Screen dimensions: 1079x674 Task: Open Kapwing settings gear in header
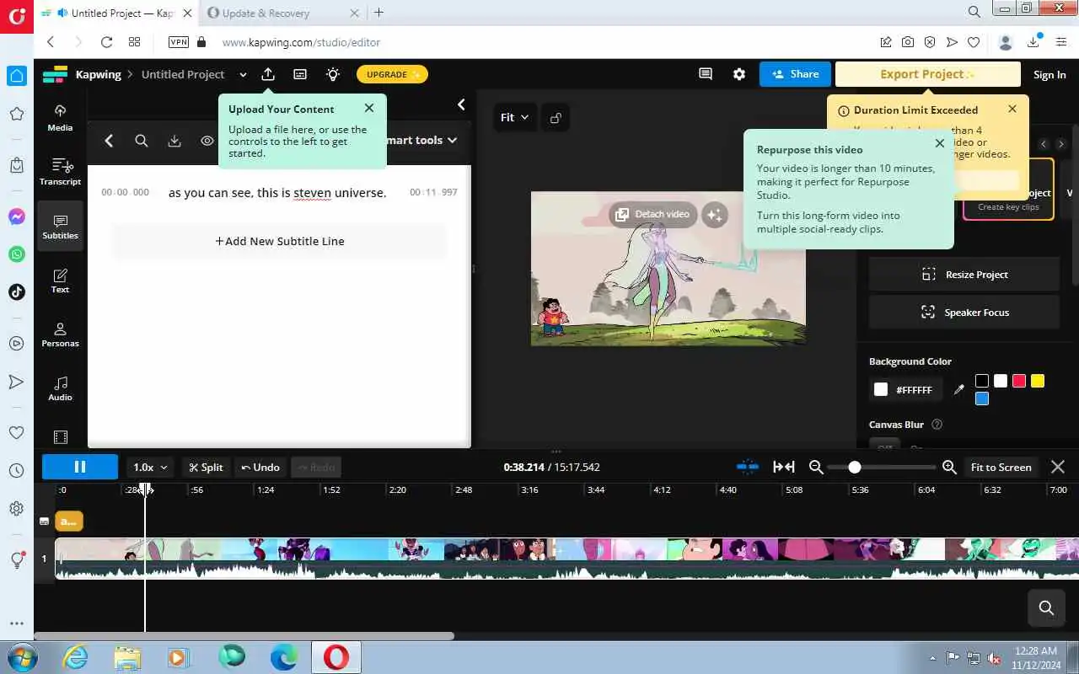tap(739, 74)
